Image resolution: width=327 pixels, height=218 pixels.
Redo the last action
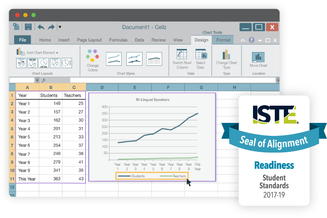(x=51, y=27)
